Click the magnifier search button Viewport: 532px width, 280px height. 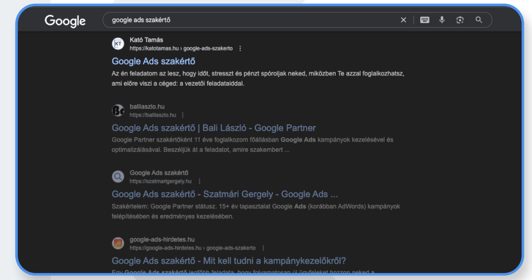[479, 20]
